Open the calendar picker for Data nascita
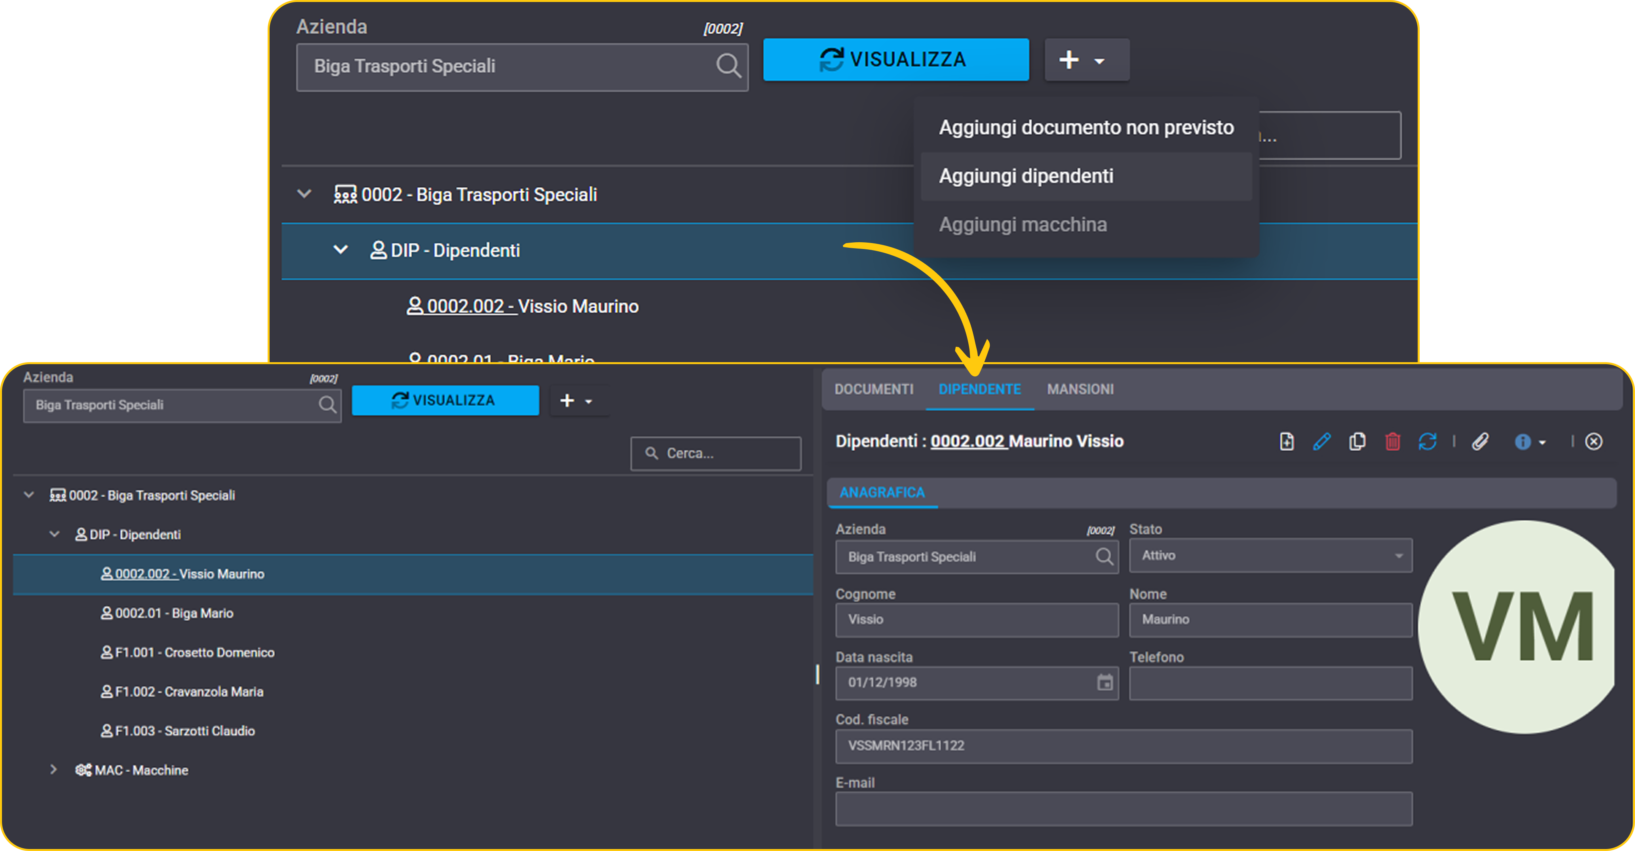 [1105, 683]
